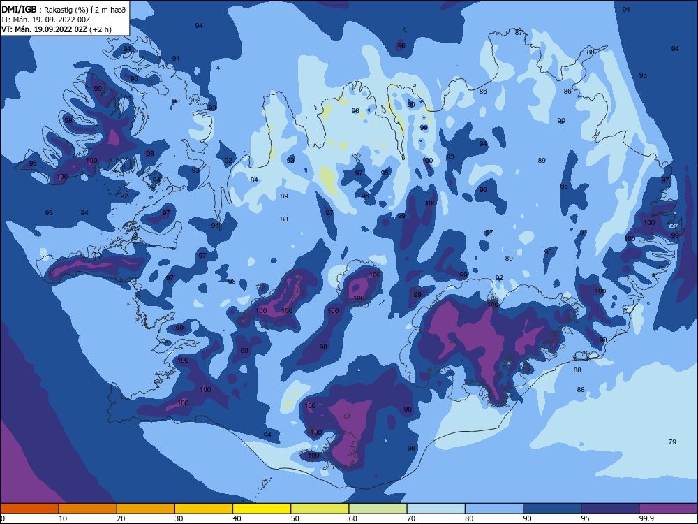The image size is (698, 524).
Task: Select the 30–40 golden yellow legend swatch
Action: coord(204,509)
